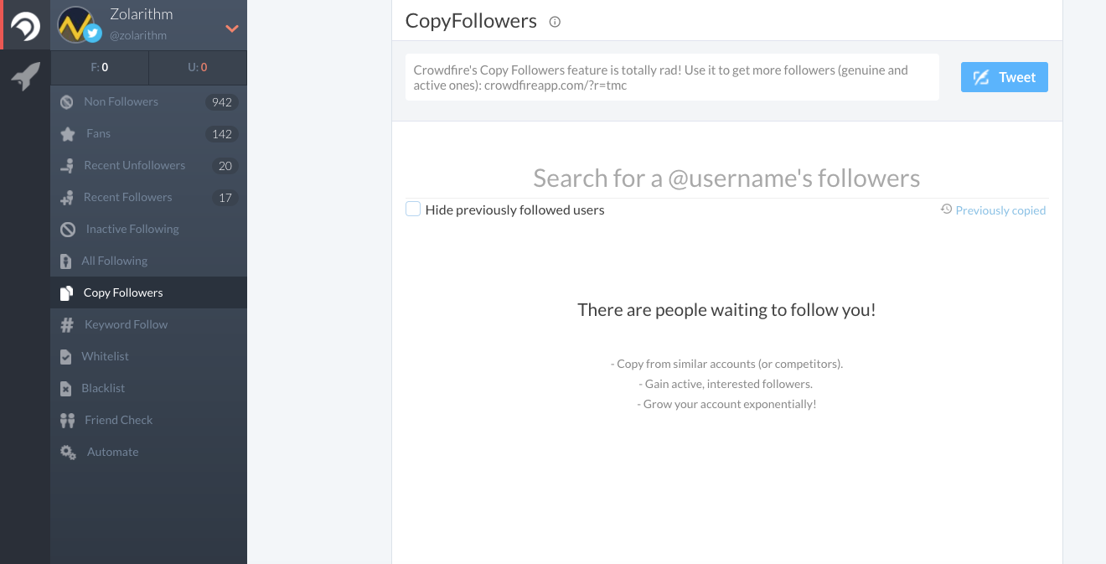Click the Twitter bird badge on avatar
Screen dimensions: 1106x564
coord(92,34)
